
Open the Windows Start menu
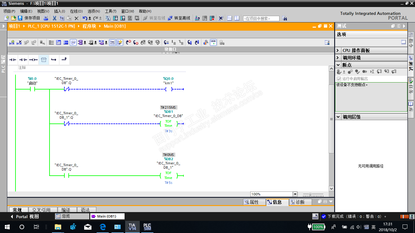click(7, 227)
